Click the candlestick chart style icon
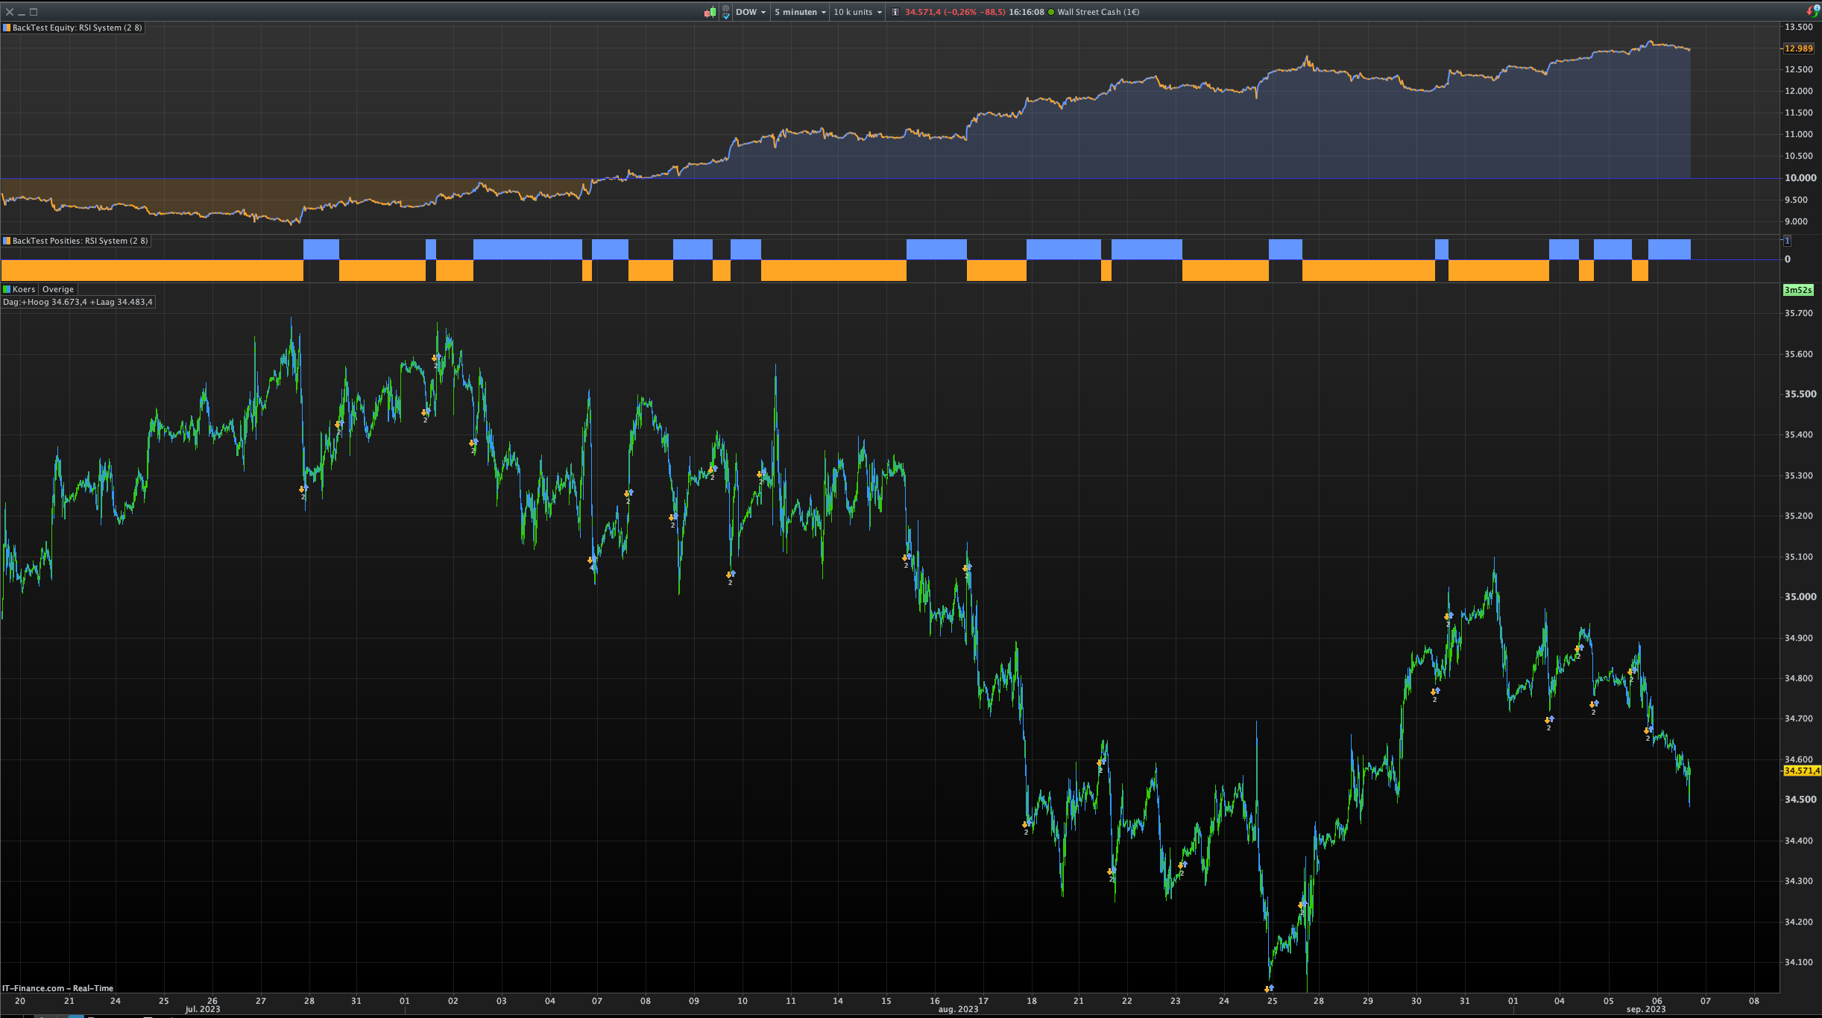This screenshot has width=1822, height=1018. [x=710, y=12]
